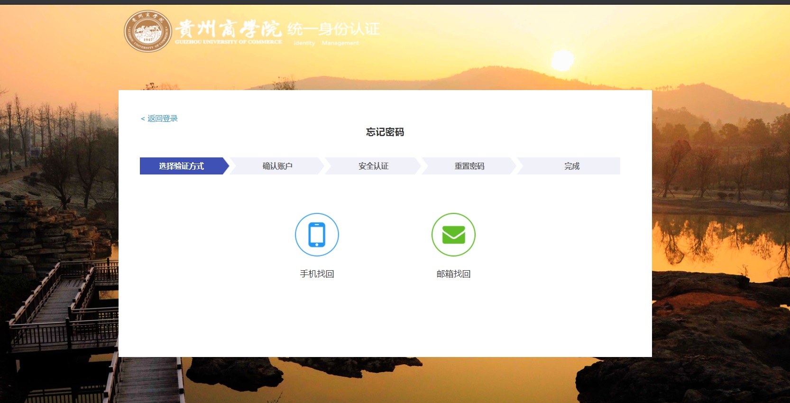The image size is (790, 403).
Task: Click the blank area below the recovery options
Action: (385, 322)
